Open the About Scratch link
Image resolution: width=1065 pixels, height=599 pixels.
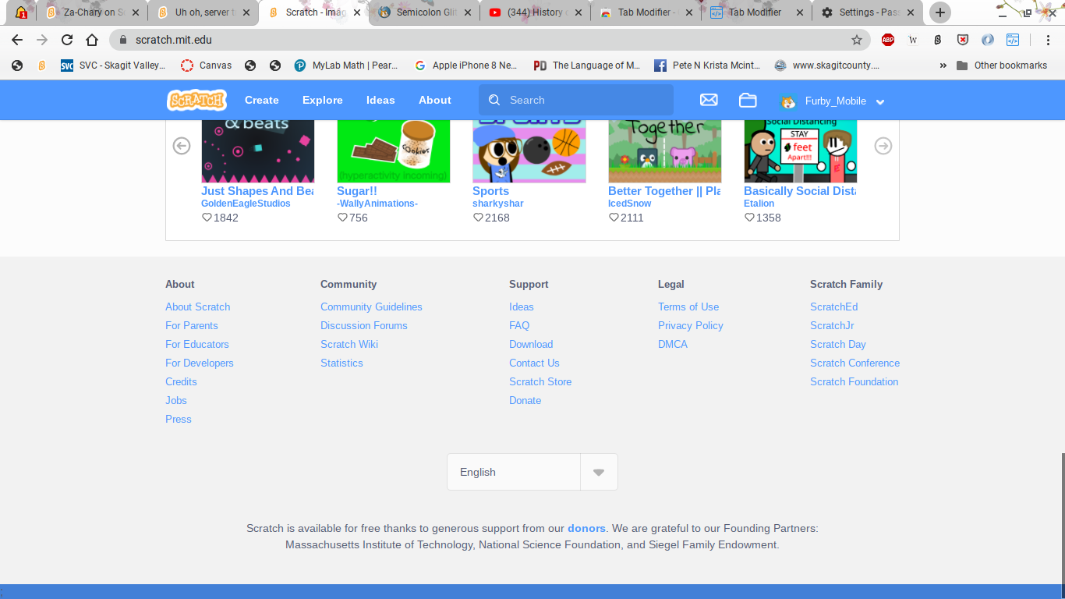click(198, 307)
